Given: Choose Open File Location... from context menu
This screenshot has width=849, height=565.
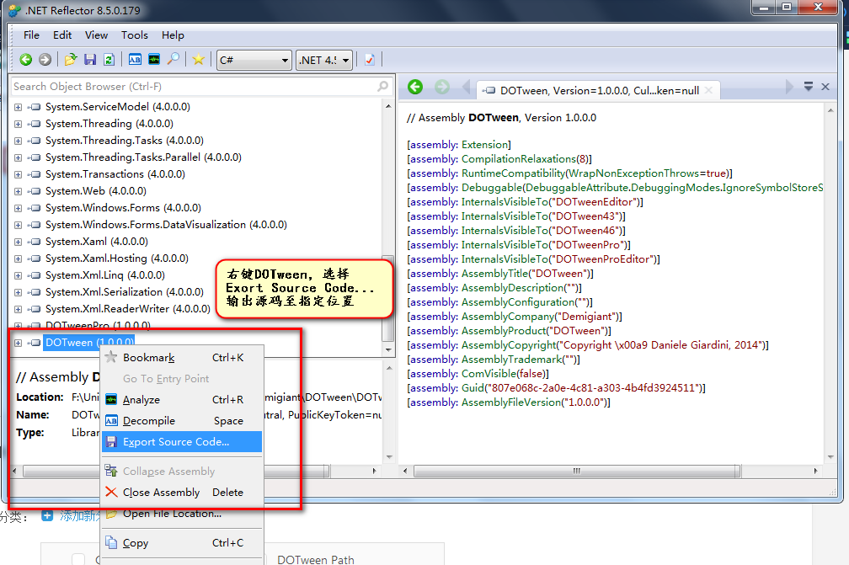Looking at the screenshot, I should (x=182, y=513).
